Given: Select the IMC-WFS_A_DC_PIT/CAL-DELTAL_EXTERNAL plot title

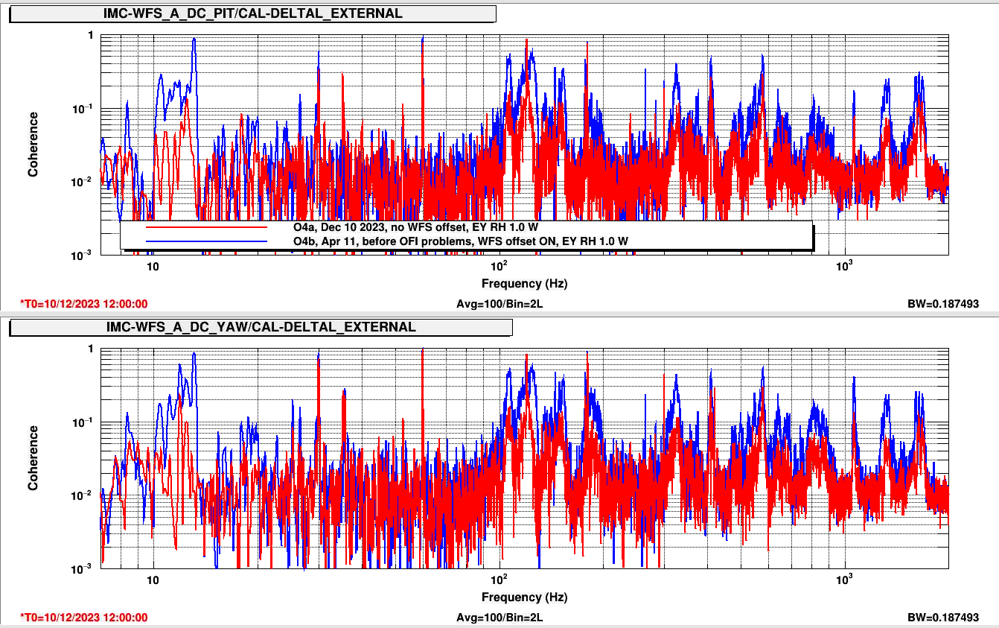Looking at the screenshot, I should (254, 13).
